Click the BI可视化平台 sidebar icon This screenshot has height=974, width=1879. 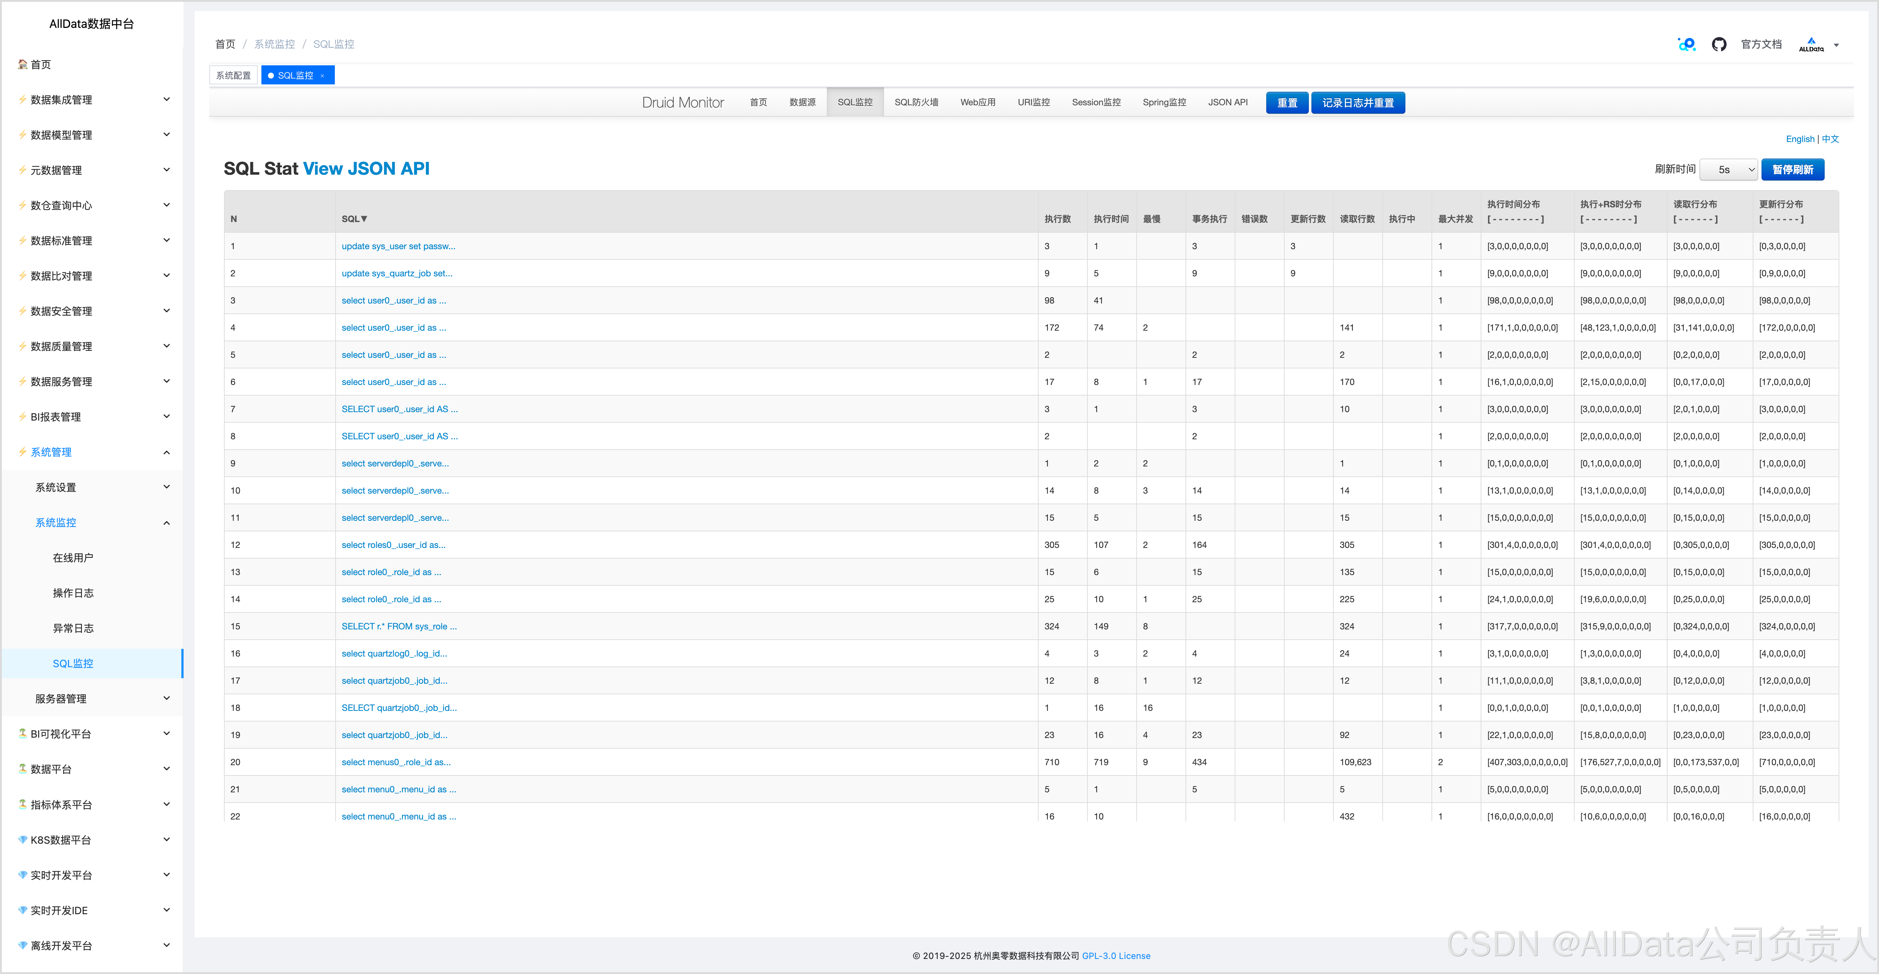tap(23, 733)
